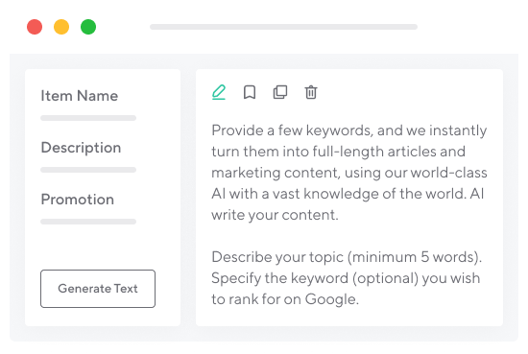The image size is (528, 354).
Task: Click the gray address bar at top
Action: click(x=283, y=27)
